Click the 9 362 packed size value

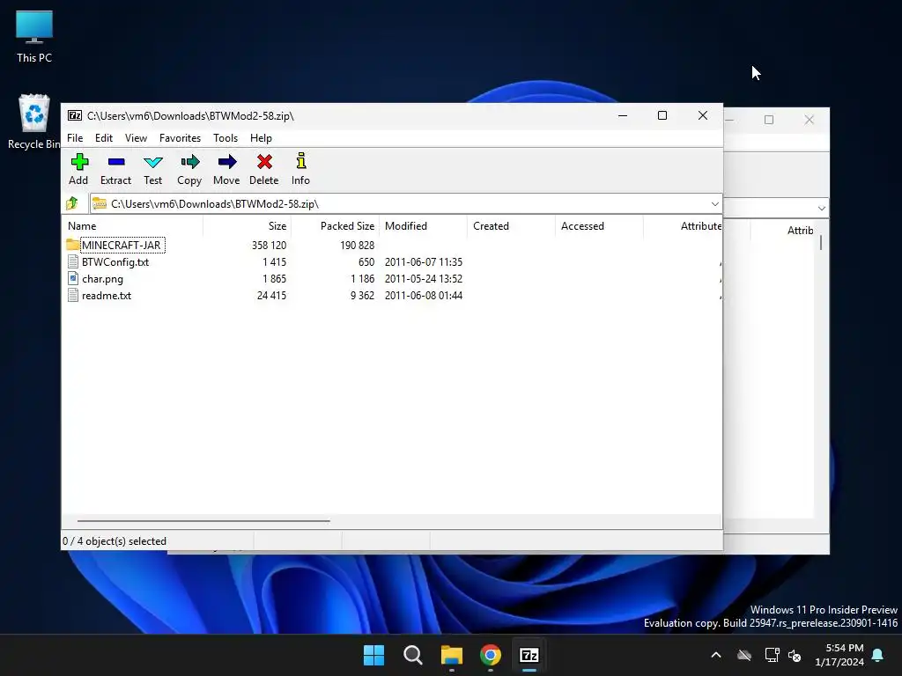[362, 296]
